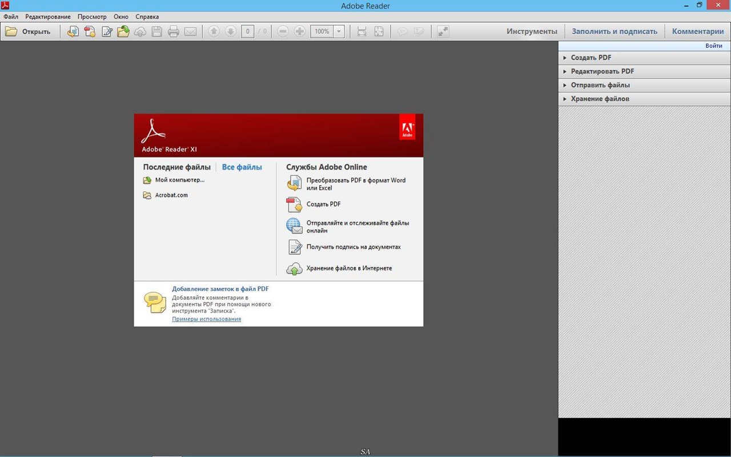Click the Открыть folder icon in toolbar
The height and width of the screenshot is (457, 731).
click(x=11, y=31)
